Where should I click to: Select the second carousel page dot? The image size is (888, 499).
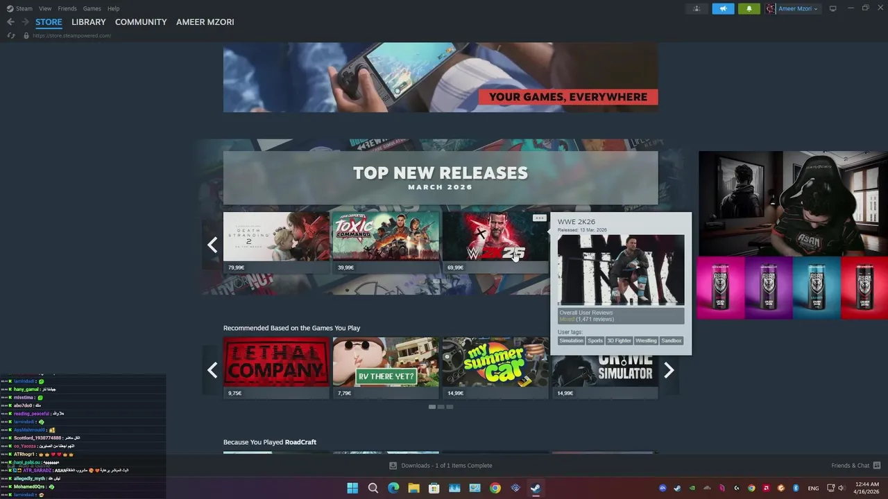tap(441, 407)
